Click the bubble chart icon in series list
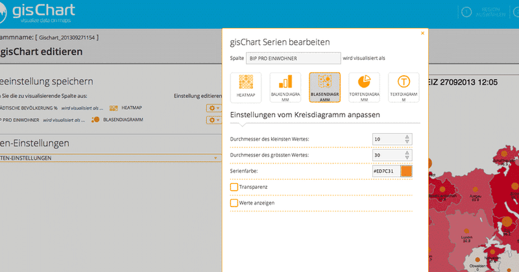519x272 pixels. [95, 119]
